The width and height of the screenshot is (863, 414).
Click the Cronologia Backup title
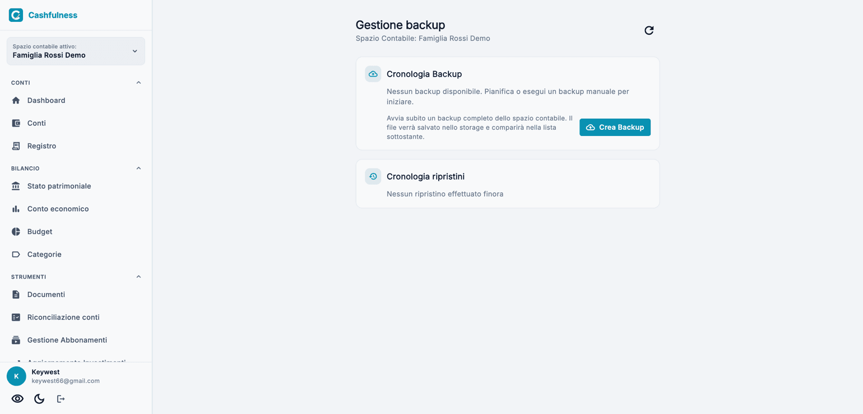pos(424,74)
